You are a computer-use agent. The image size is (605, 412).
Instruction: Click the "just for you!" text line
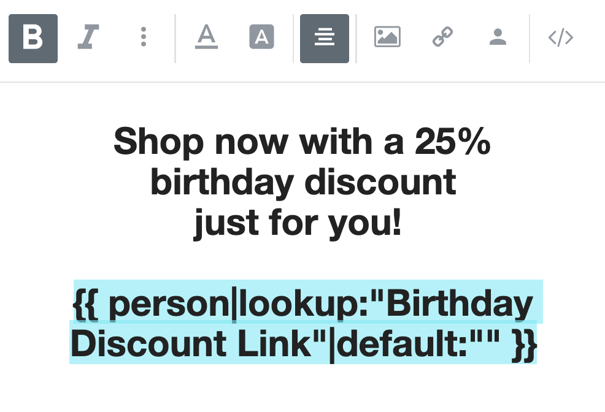pyautogui.click(x=298, y=222)
